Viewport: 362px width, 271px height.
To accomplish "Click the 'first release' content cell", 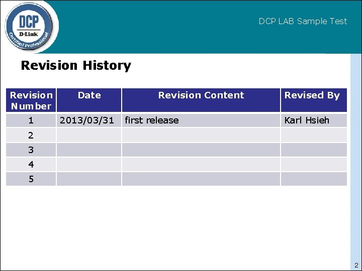I will coord(201,120).
